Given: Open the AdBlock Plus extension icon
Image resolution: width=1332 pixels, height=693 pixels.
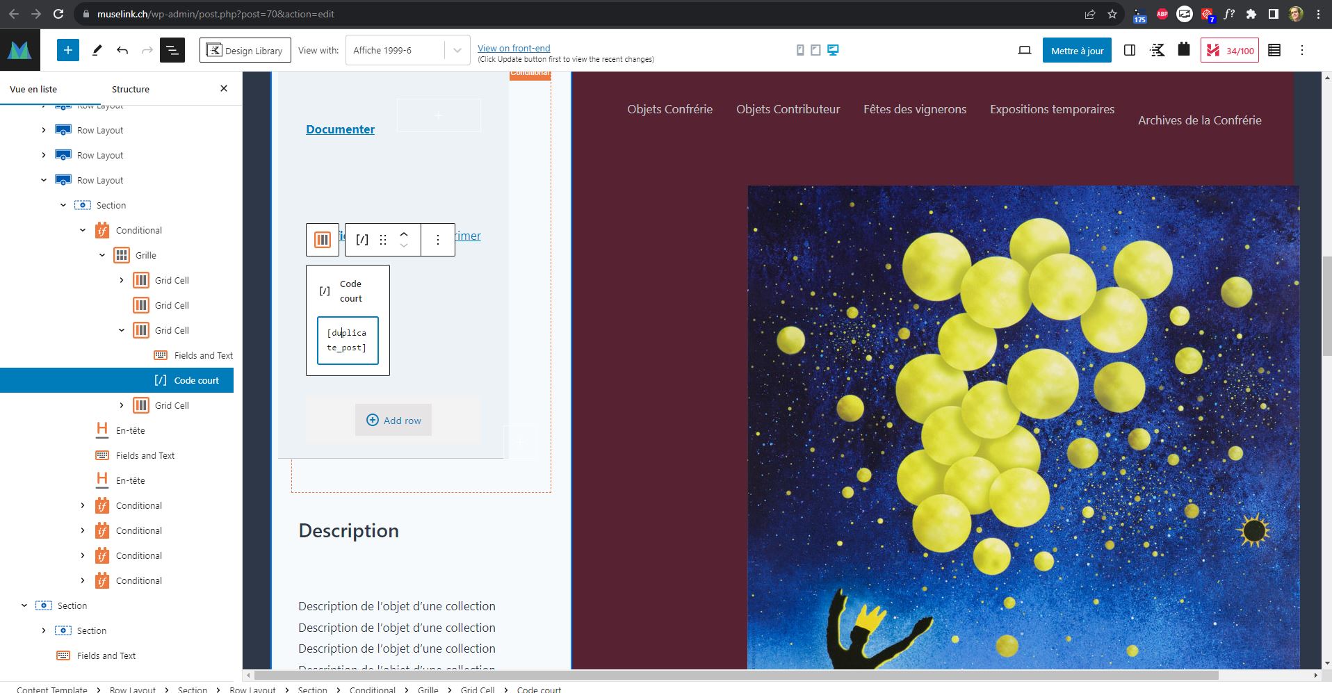Looking at the screenshot, I should click(x=1162, y=14).
